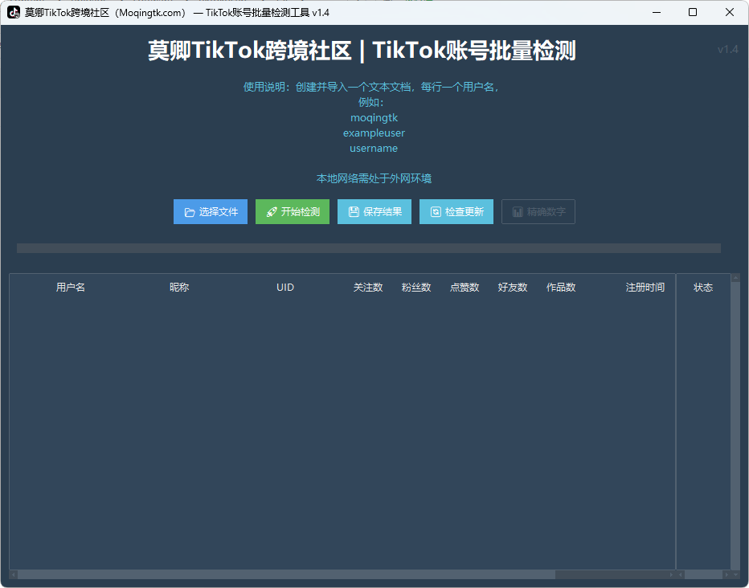This screenshot has width=749, height=588.
Task: Click the horizontal scrollbar below the results table
Action: 321,574
